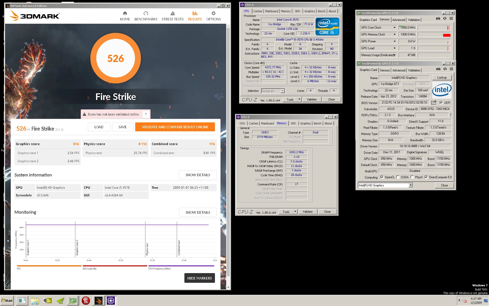This screenshot has width=489, height=306.
Task: Open the RESULTS section in 3DMark
Action: (x=195, y=16)
